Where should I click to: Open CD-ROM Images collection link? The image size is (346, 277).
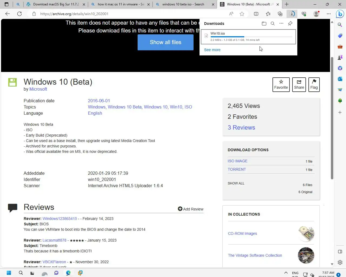pos(242,233)
